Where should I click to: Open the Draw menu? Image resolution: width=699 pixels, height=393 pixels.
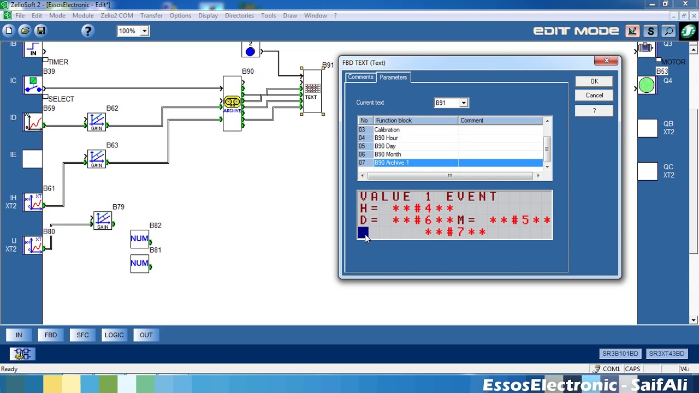[x=290, y=15]
